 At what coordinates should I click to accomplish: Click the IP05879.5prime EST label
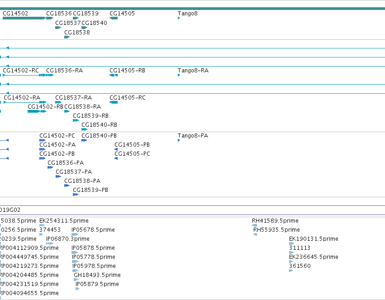coord(97,284)
